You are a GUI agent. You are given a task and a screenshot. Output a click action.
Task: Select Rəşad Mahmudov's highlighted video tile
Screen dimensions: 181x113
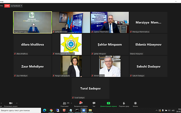[32, 22]
